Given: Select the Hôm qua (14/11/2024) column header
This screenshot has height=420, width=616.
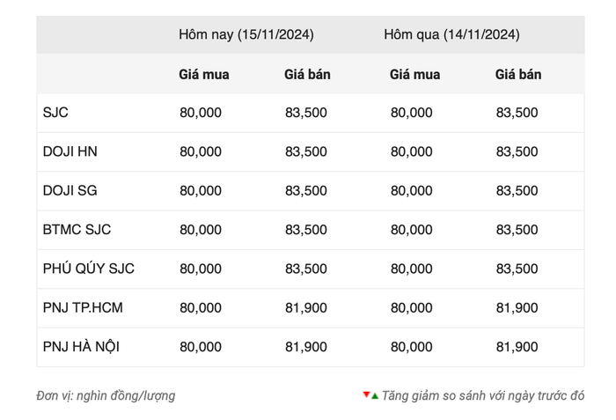Looking at the screenshot, I should pos(451,34).
